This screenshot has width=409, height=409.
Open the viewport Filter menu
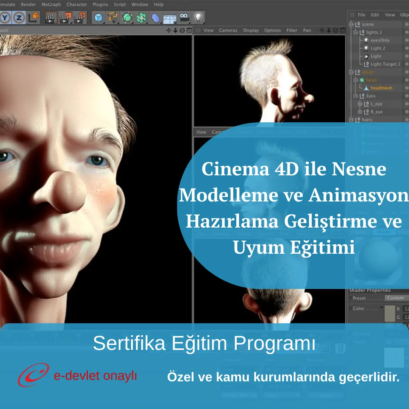292,30
